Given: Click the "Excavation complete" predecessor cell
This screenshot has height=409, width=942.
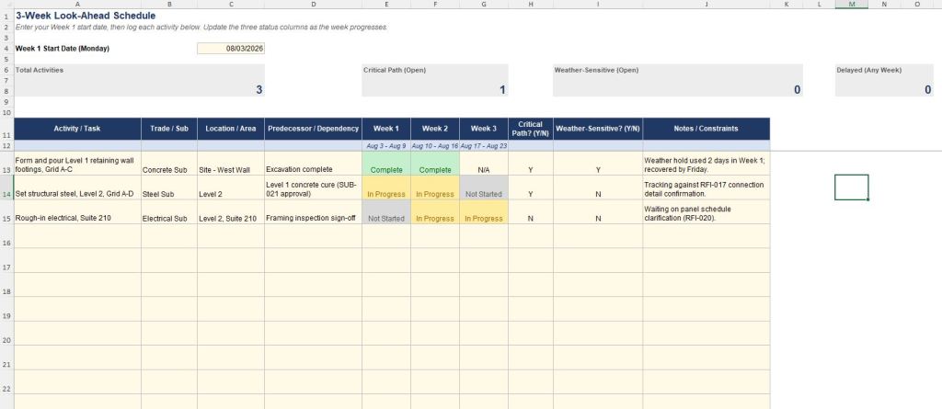Looking at the screenshot, I should [x=313, y=164].
